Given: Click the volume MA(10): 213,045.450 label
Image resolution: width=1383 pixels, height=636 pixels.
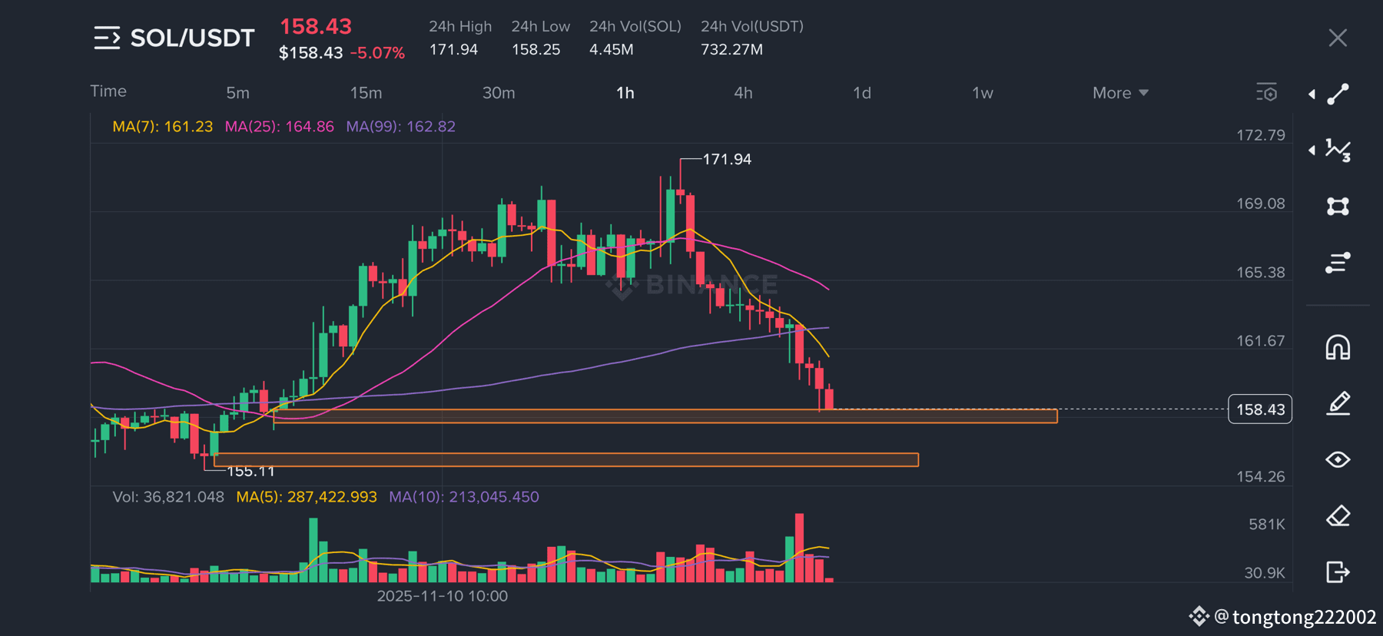Looking at the screenshot, I should click(464, 497).
